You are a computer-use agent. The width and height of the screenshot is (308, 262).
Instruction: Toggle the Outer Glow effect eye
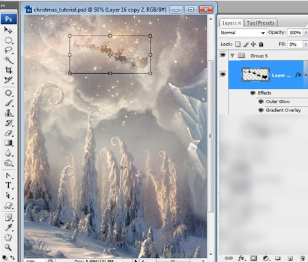(261, 101)
